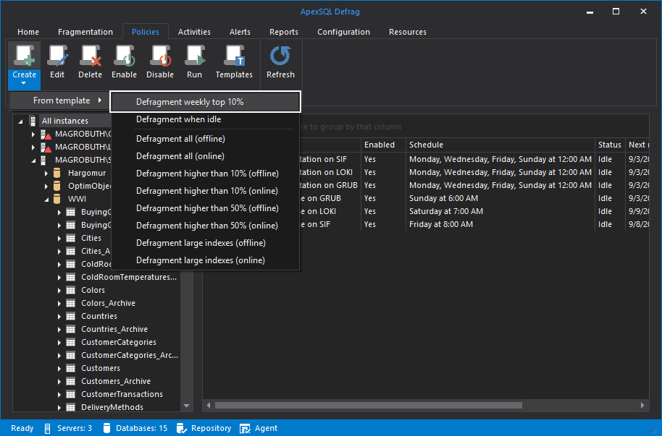Sort by the Enabled column header
Viewport: 662px width, 436px height.
(383, 145)
